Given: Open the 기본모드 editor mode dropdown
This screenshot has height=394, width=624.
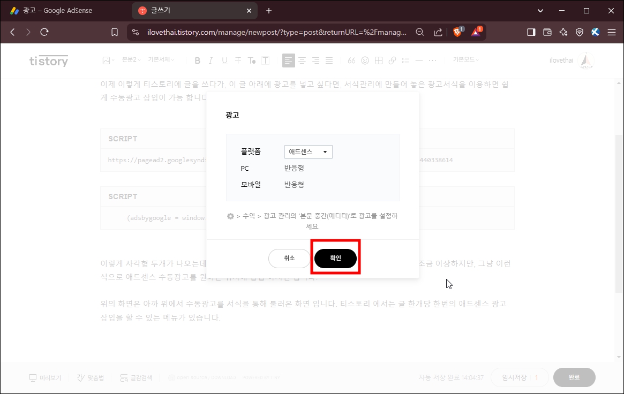Looking at the screenshot, I should tap(465, 60).
